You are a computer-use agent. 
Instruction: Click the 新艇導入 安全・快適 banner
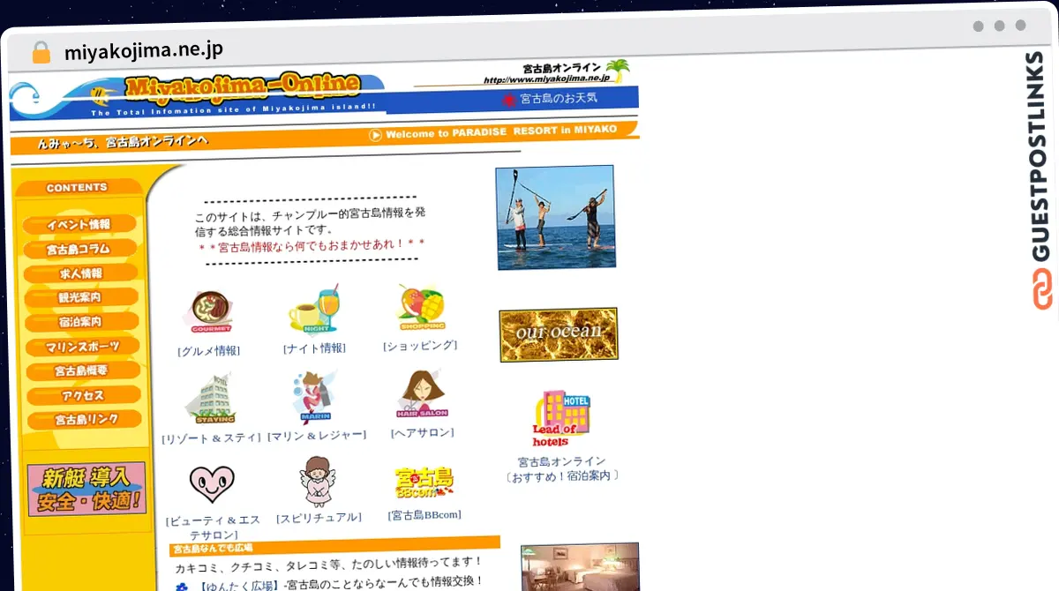pyautogui.click(x=86, y=489)
